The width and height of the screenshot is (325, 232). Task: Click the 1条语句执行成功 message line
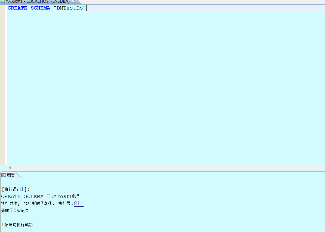17,225
